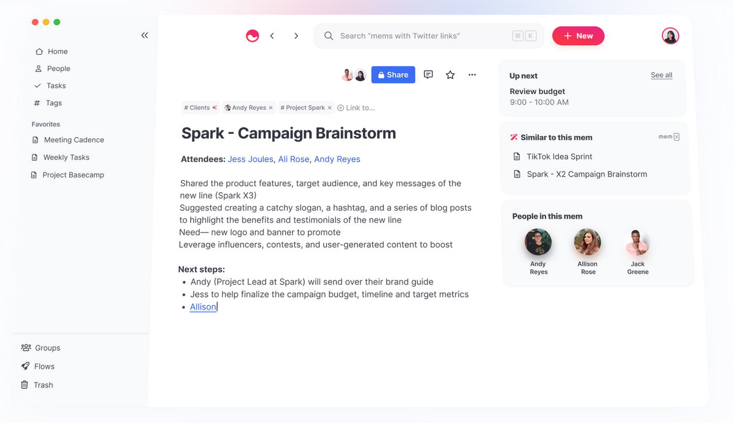Open the comments icon
Image resolution: width=734 pixels, height=423 pixels.
click(428, 75)
